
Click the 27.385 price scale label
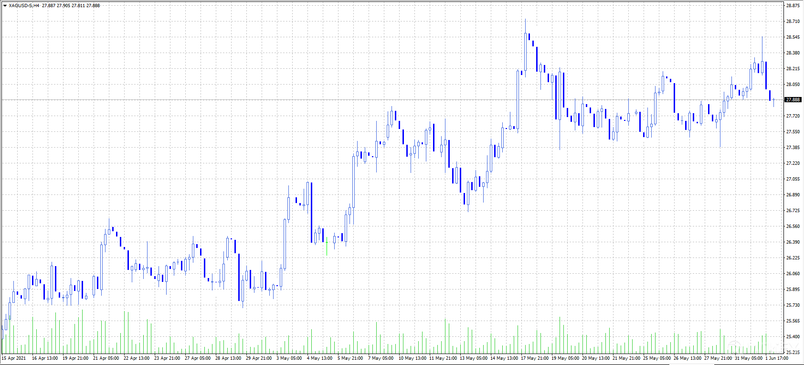tap(793, 148)
